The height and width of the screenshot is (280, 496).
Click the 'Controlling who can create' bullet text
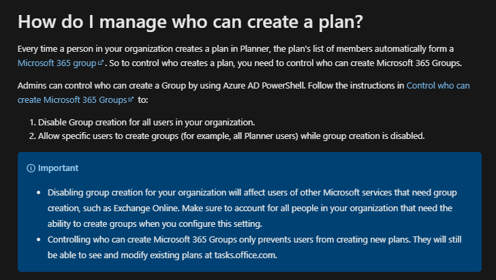coord(254,247)
